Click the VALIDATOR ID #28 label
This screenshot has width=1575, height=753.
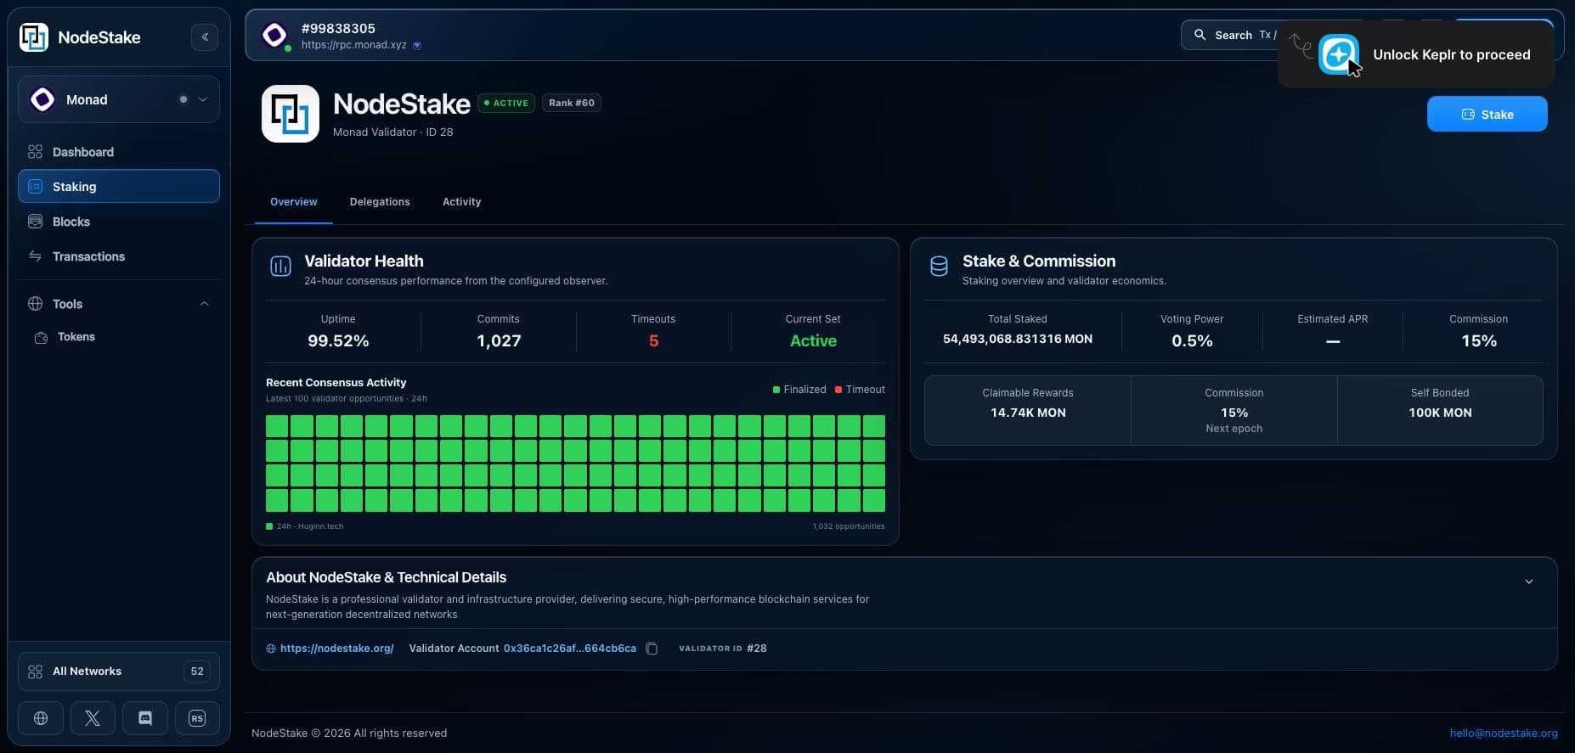(722, 649)
